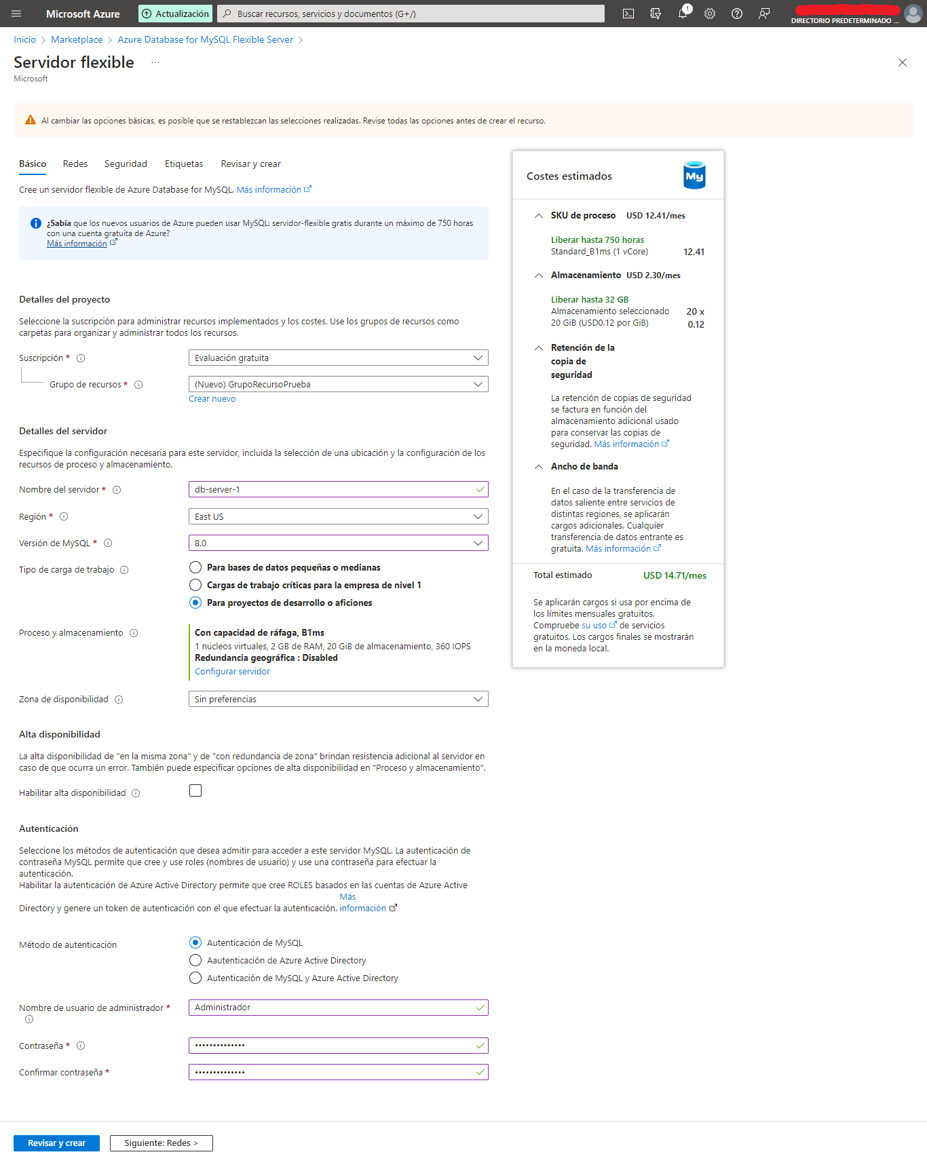Open the Región dropdown
Image resolution: width=927 pixels, height=1165 pixels.
[x=338, y=516]
